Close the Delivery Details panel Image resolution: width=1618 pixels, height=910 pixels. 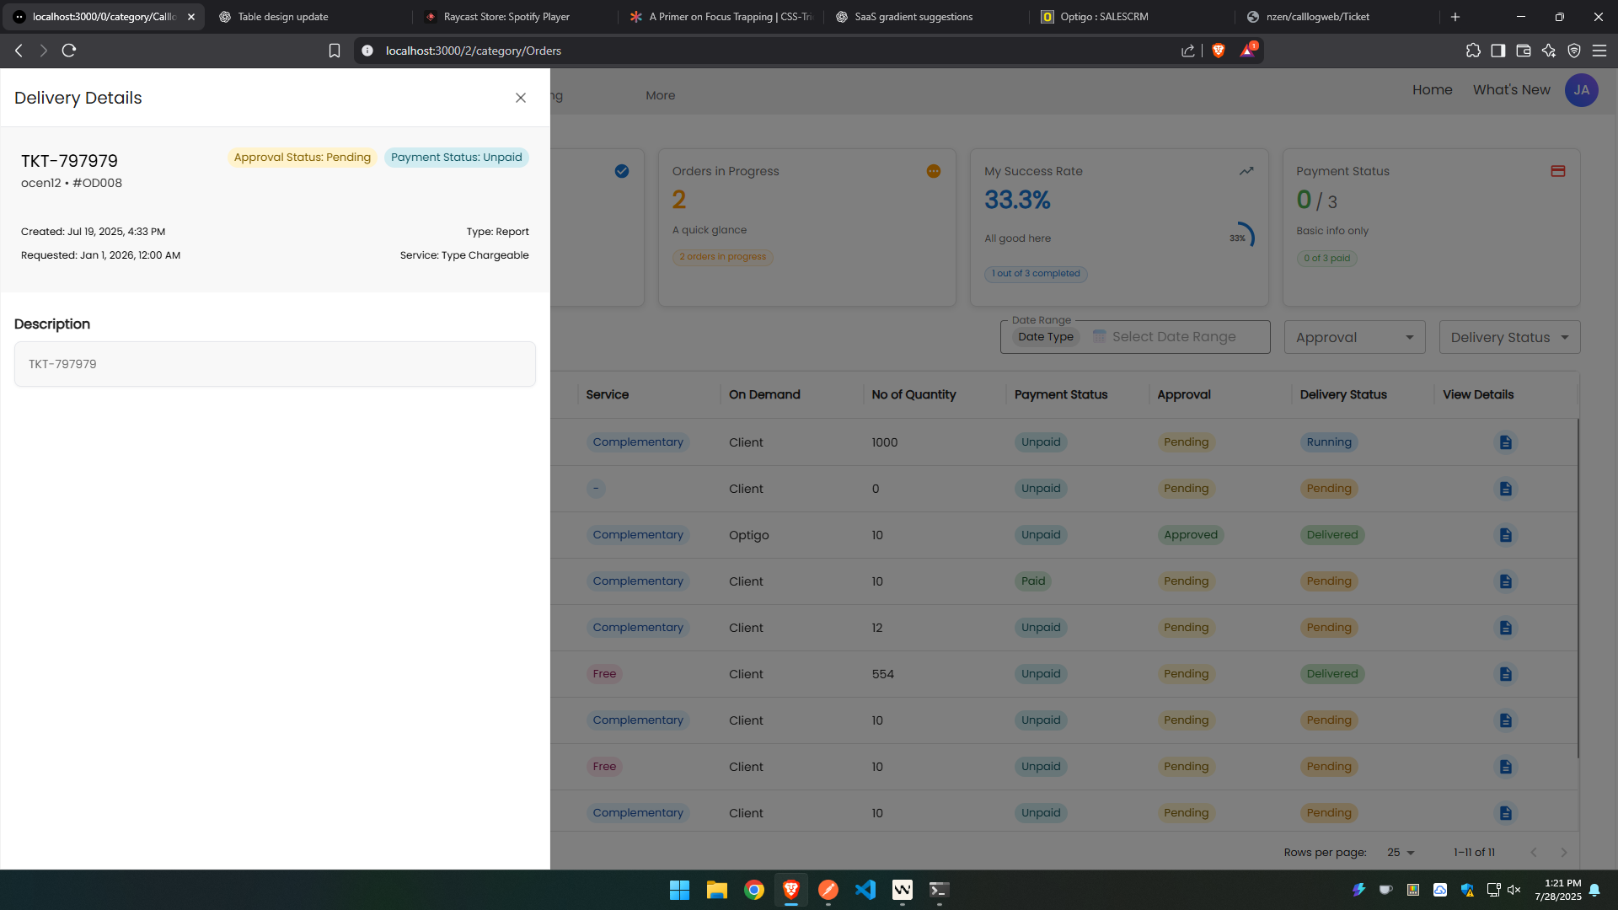point(521,98)
